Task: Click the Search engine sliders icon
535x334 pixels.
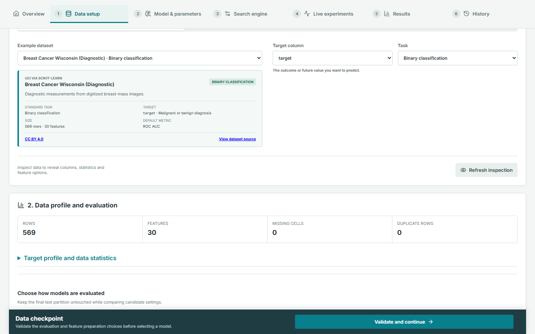Action: click(x=227, y=14)
